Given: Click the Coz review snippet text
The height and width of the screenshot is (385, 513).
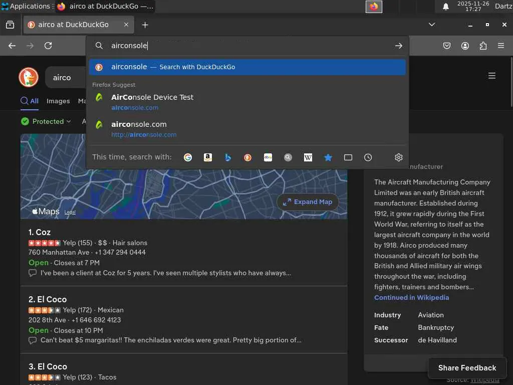Looking at the screenshot, I should [165, 273].
